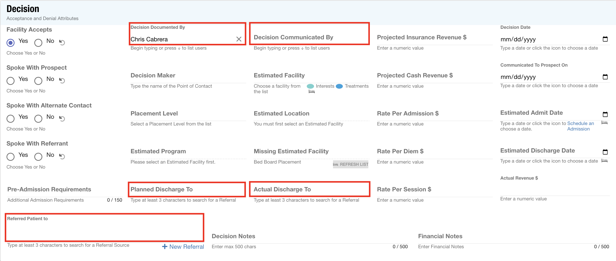Select Yes for Spoke With Prospect
The image size is (616, 261).
tap(11, 81)
